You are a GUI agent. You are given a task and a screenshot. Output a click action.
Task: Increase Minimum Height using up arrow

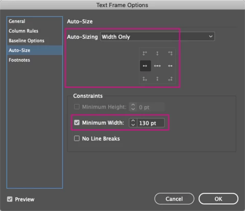133,105
